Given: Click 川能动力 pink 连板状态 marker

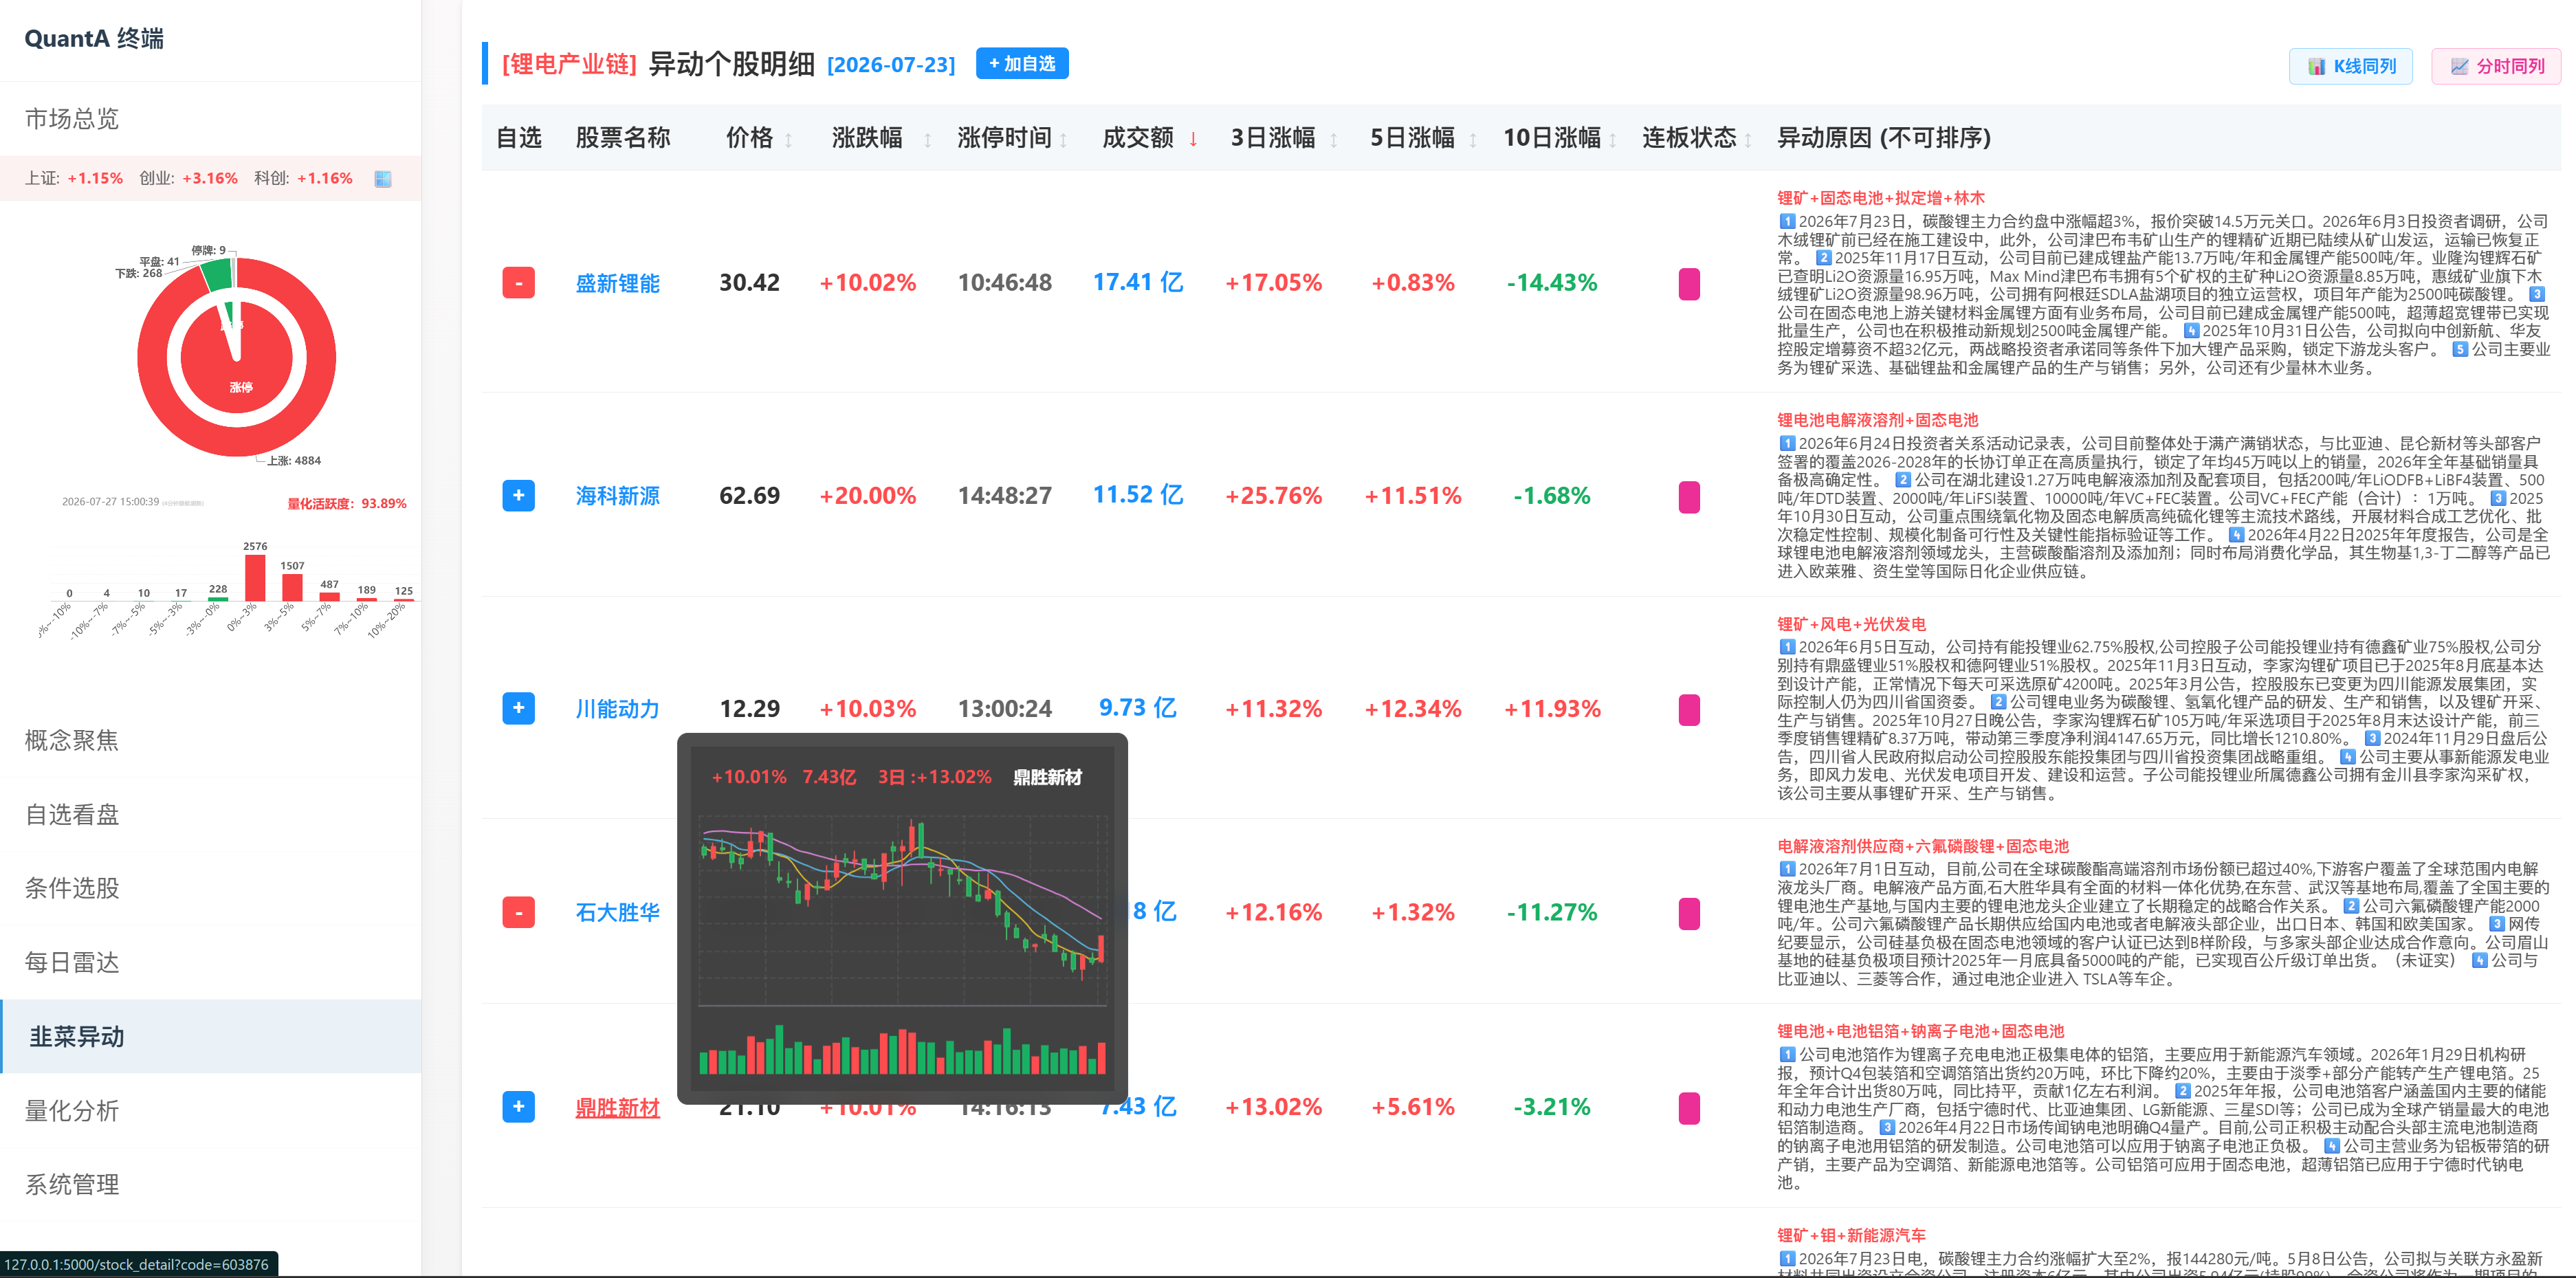Looking at the screenshot, I should pyautogui.click(x=1688, y=709).
